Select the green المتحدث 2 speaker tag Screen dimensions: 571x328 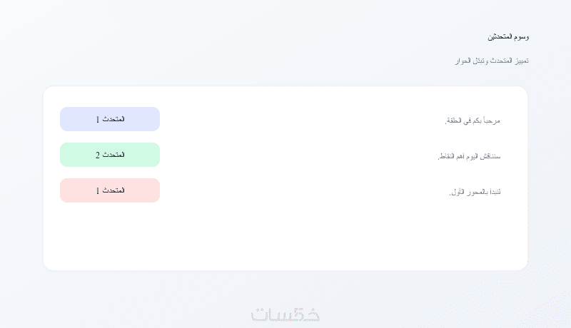tap(110, 155)
